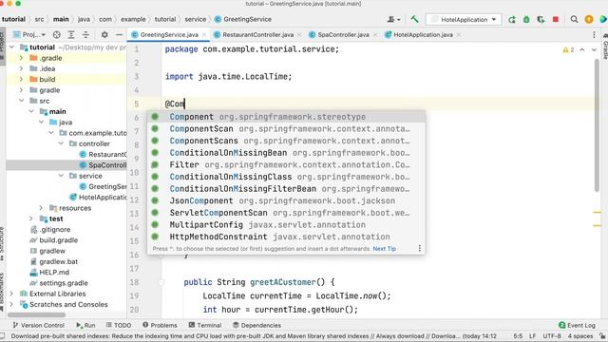608x342 pixels.
Task: Click UTF-8 encoding in status bar
Action: (551, 335)
